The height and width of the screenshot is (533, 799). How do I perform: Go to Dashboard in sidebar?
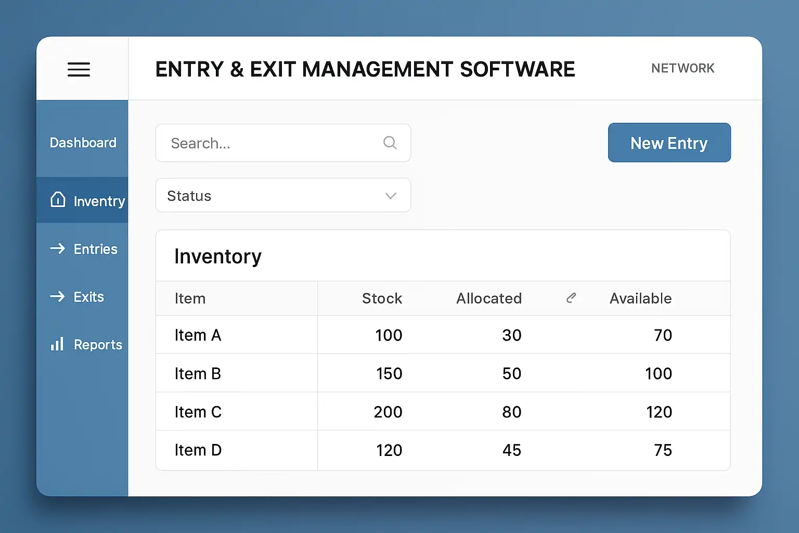click(83, 143)
